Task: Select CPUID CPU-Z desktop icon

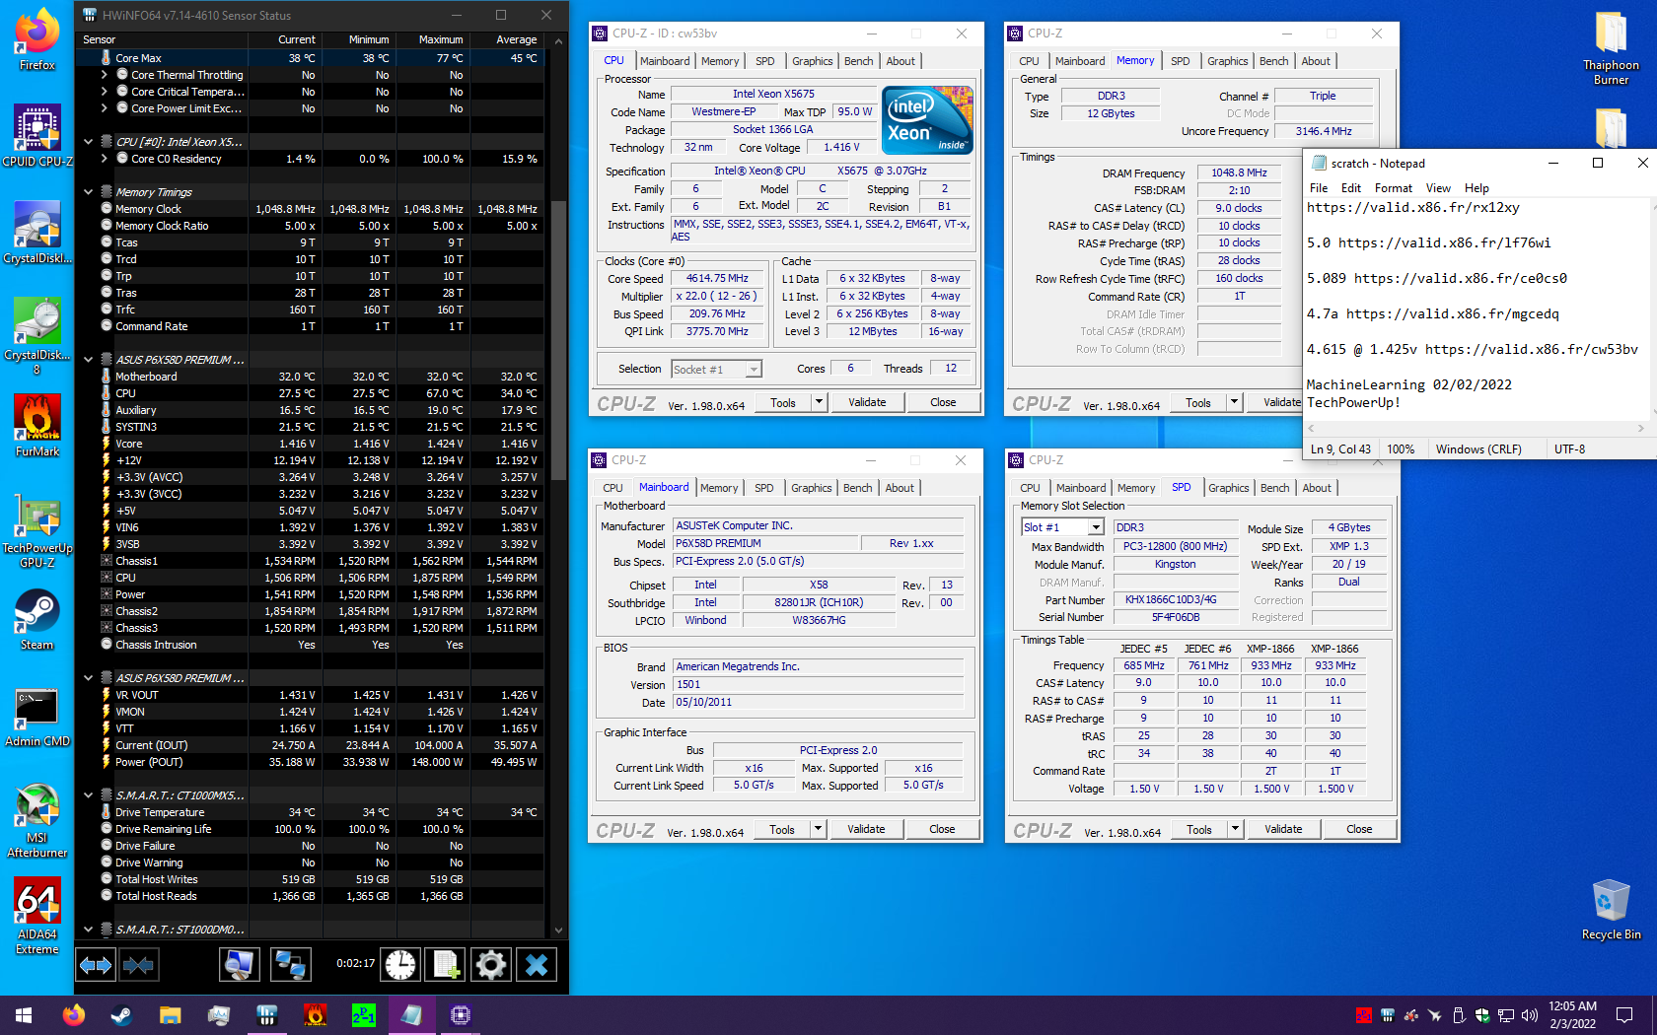Action: tap(37, 136)
